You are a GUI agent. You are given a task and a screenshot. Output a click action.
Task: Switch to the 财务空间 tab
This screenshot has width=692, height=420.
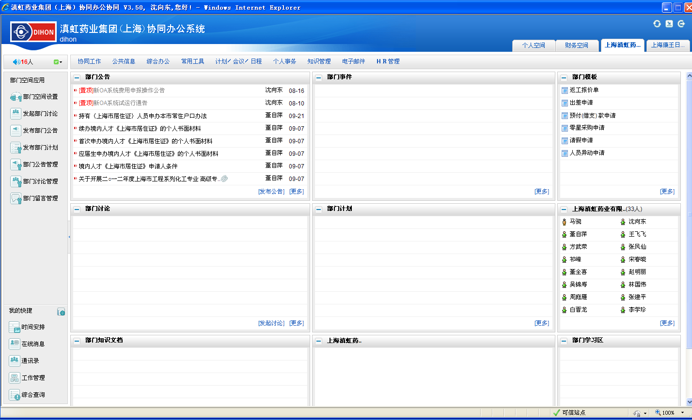click(x=577, y=45)
